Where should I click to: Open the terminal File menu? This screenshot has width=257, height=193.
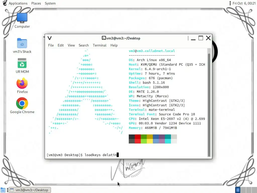(51, 45)
